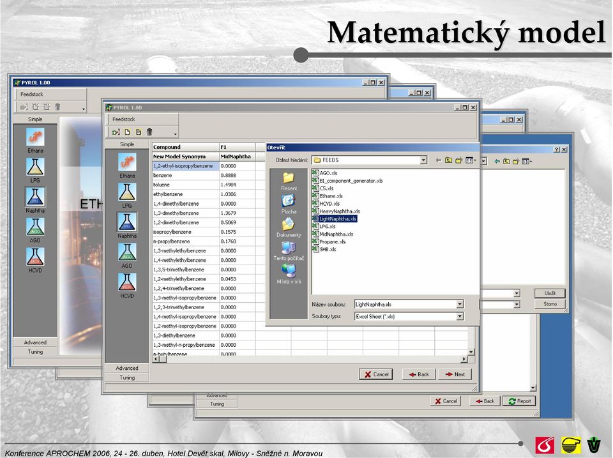This screenshot has height=458, width=613.
Task: Expand the file type dropdown left of Storno
Action: (517, 304)
